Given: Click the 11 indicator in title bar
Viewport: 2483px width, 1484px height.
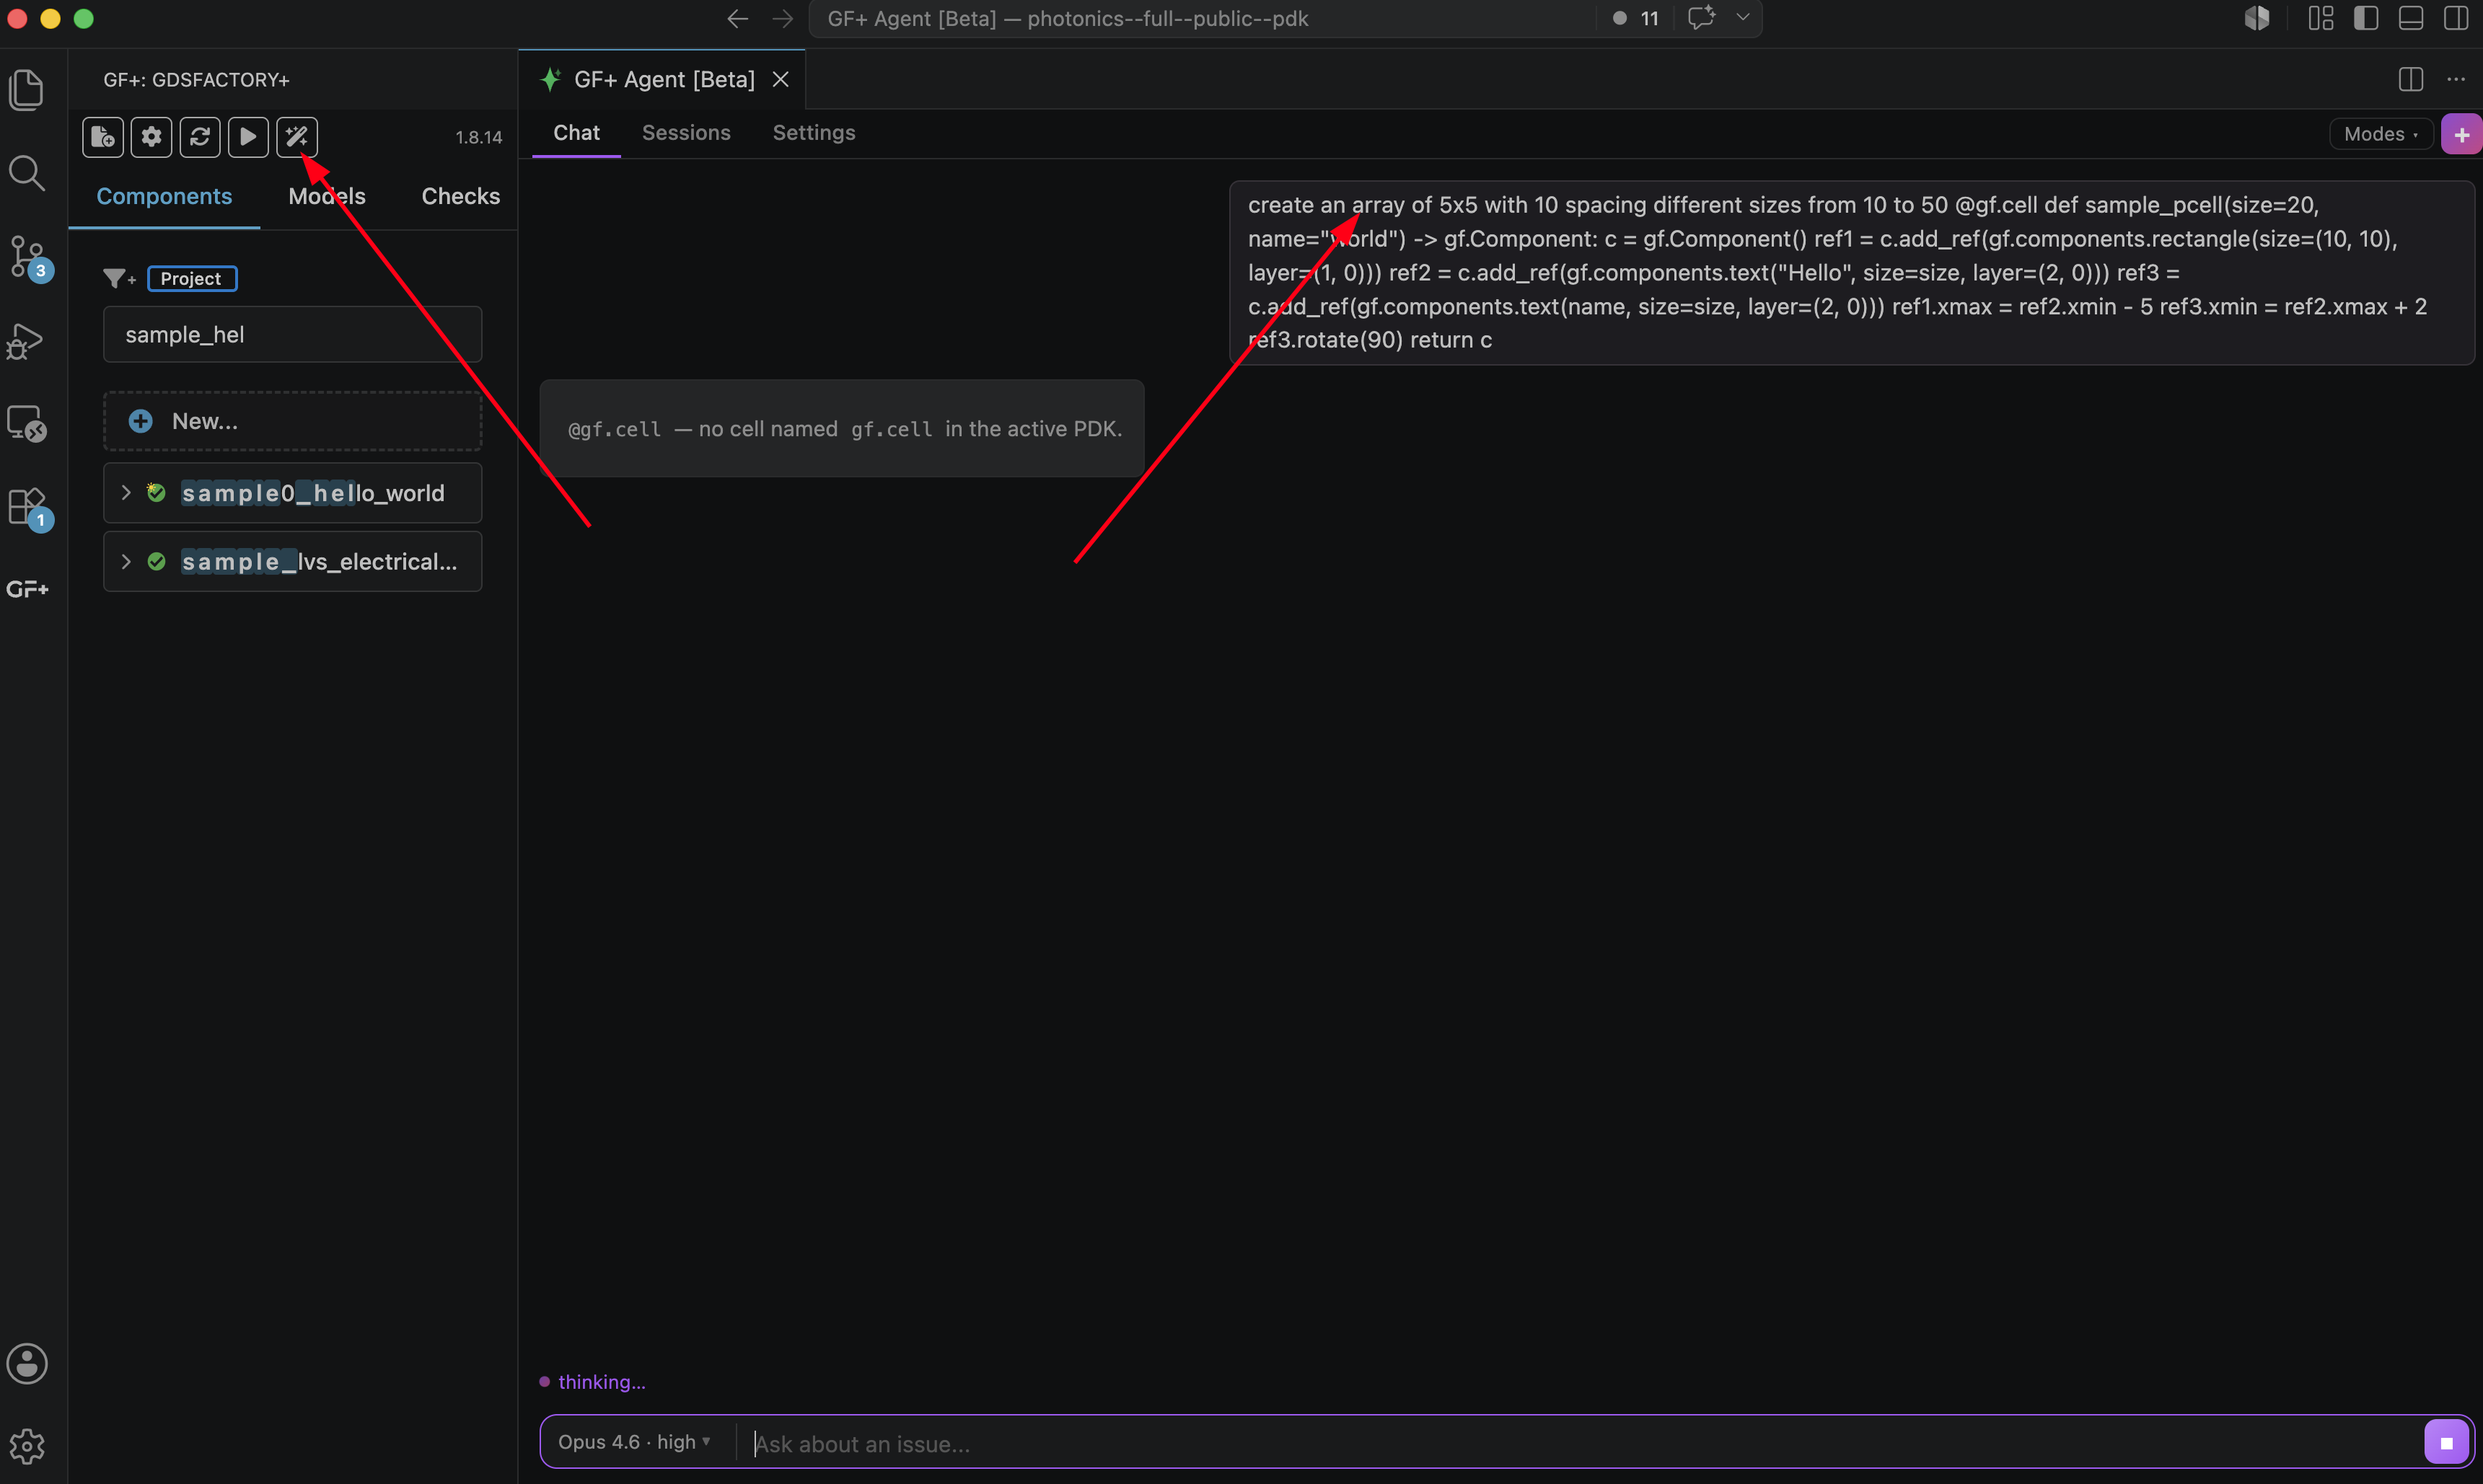Looking at the screenshot, I should (1638, 18).
